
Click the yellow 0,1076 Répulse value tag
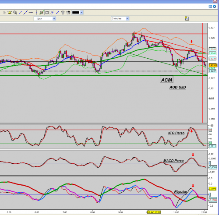(212, 189)
